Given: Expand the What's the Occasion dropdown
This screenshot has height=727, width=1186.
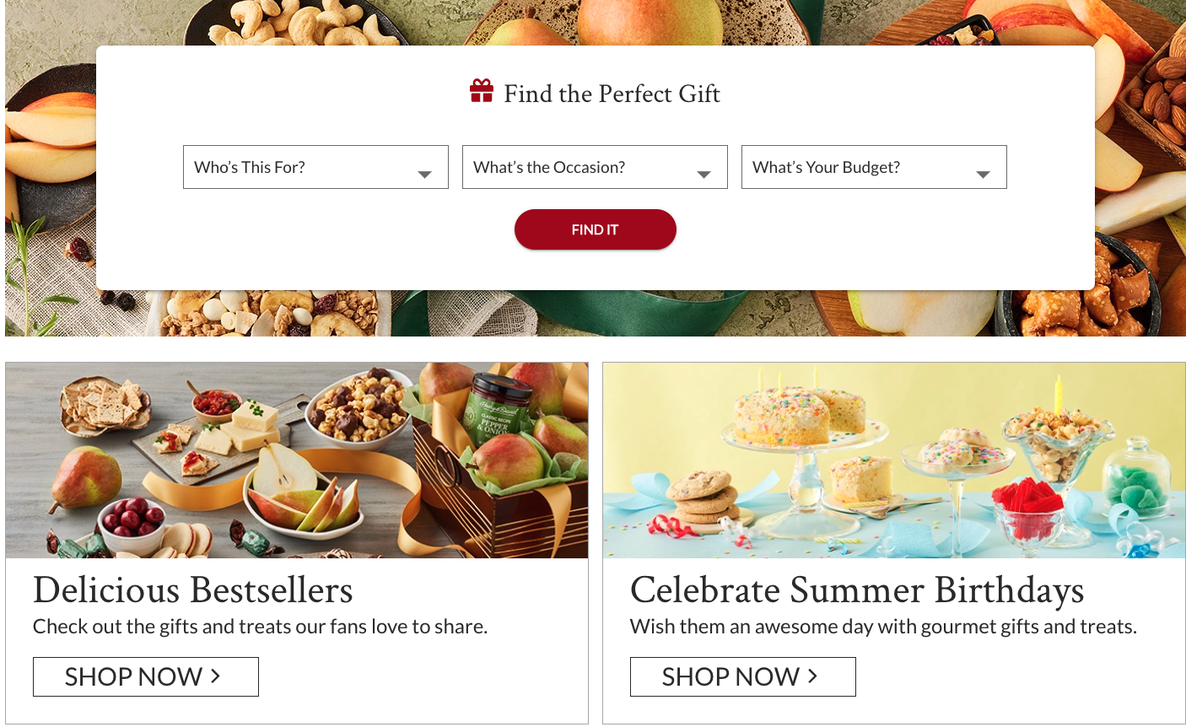Looking at the screenshot, I should 595,167.
